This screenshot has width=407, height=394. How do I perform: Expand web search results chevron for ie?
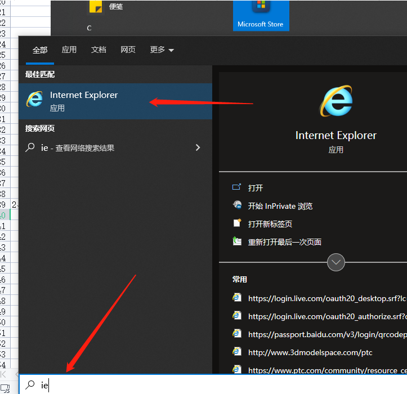198,147
